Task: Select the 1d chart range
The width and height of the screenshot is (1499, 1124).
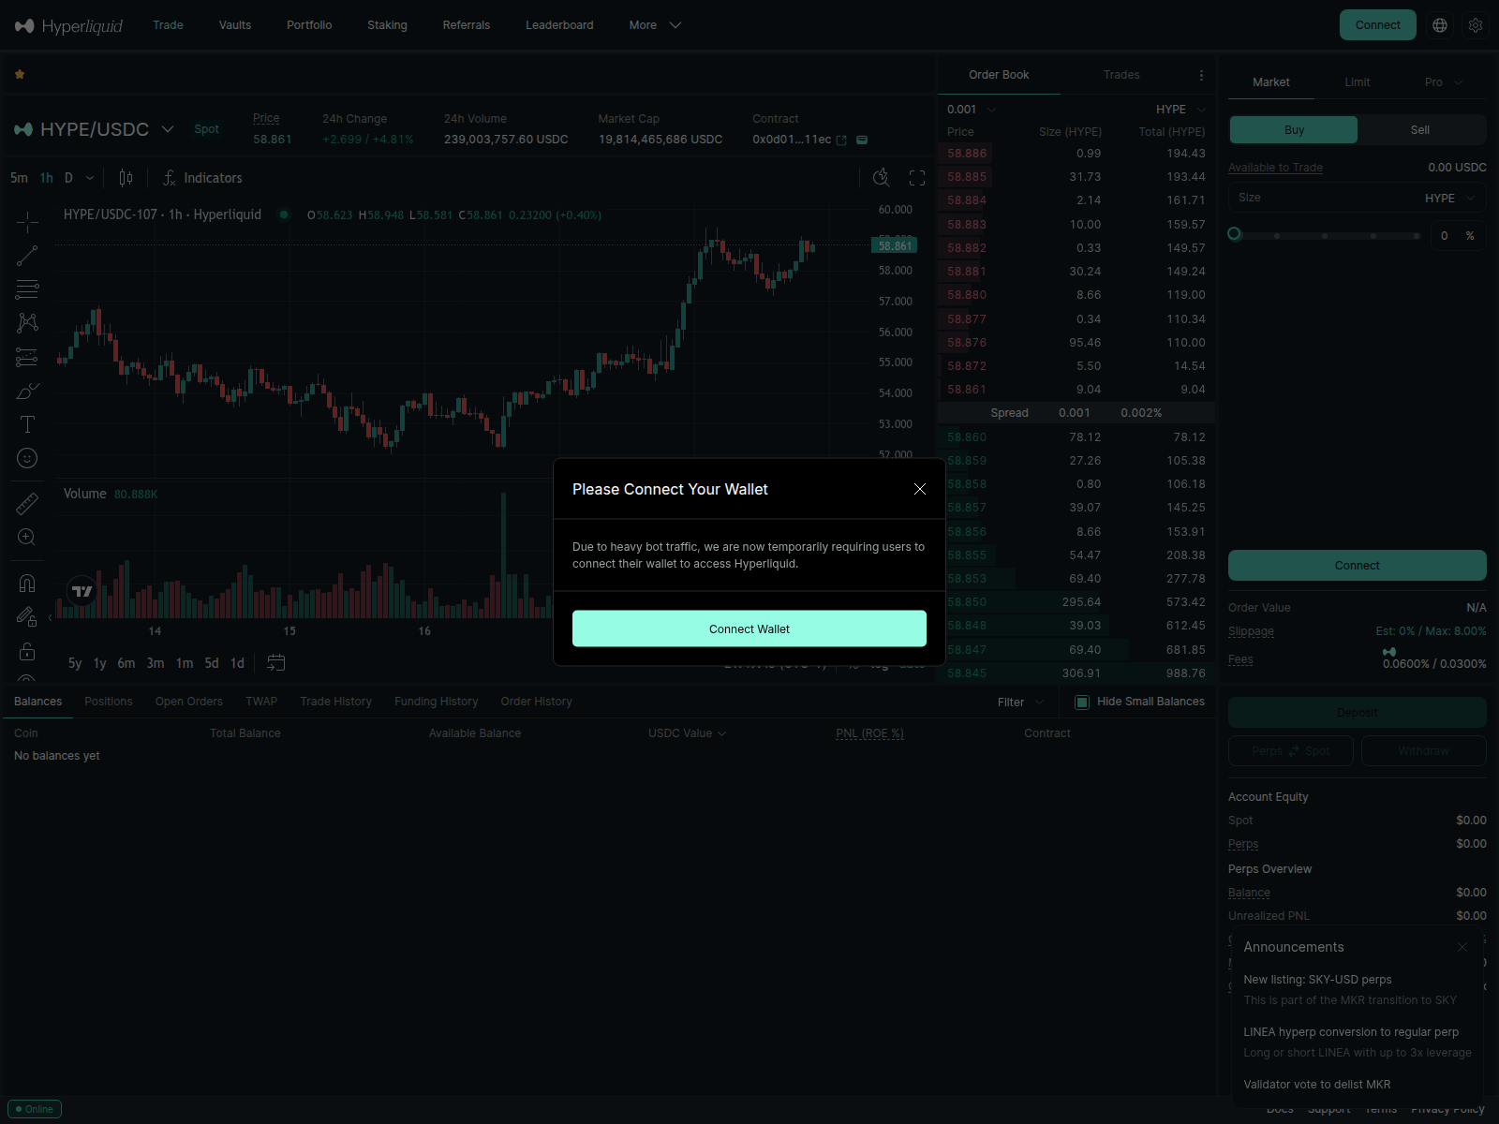Action: click(x=237, y=663)
